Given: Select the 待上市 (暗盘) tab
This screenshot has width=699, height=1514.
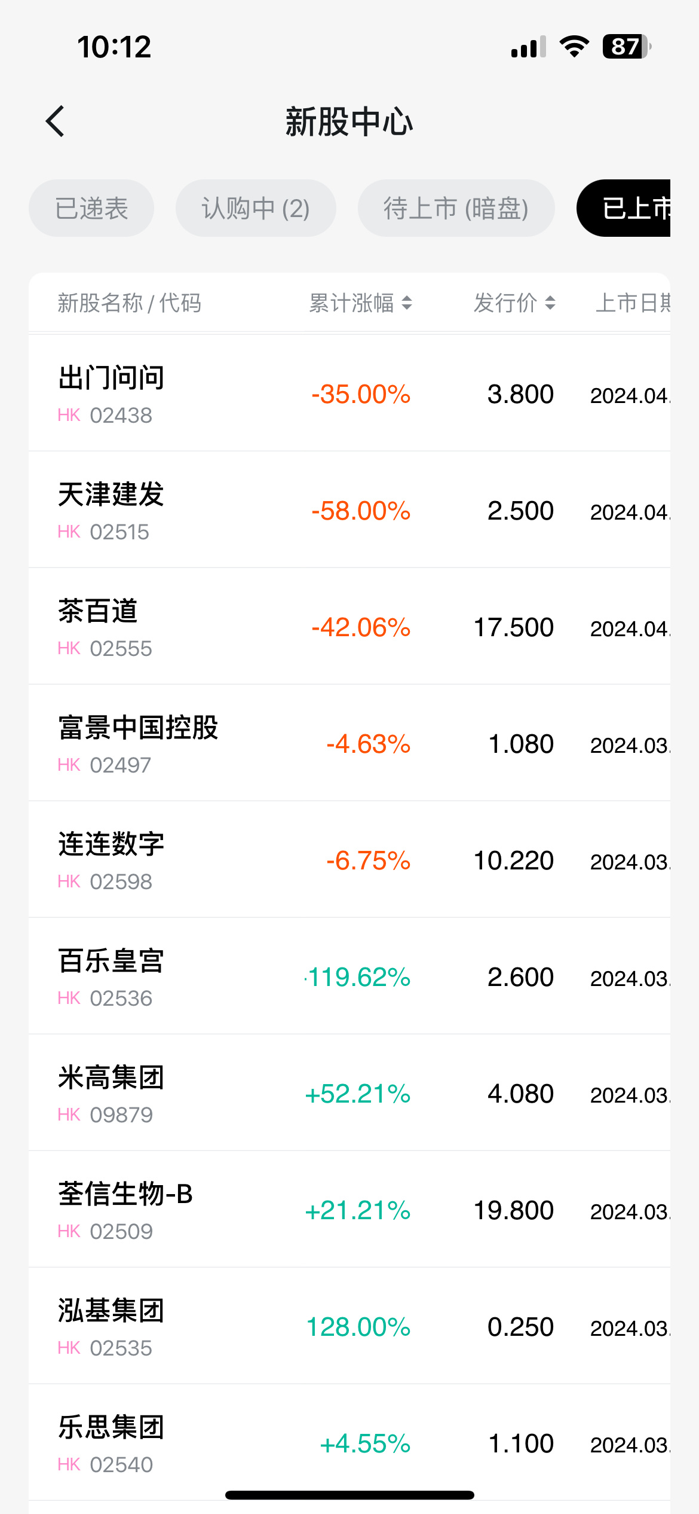Looking at the screenshot, I should pyautogui.click(x=456, y=209).
